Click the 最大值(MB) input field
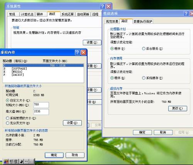This screenshot has height=165, width=193. click(x=41, y=112)
